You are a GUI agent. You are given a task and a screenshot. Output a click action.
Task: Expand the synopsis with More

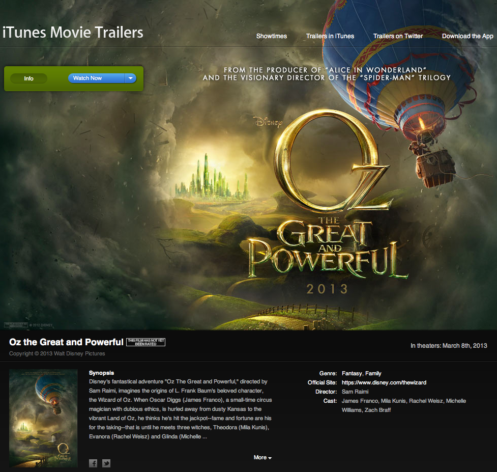(x=262, y=457)
